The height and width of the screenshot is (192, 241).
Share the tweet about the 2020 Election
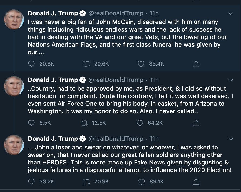[196, 182]
